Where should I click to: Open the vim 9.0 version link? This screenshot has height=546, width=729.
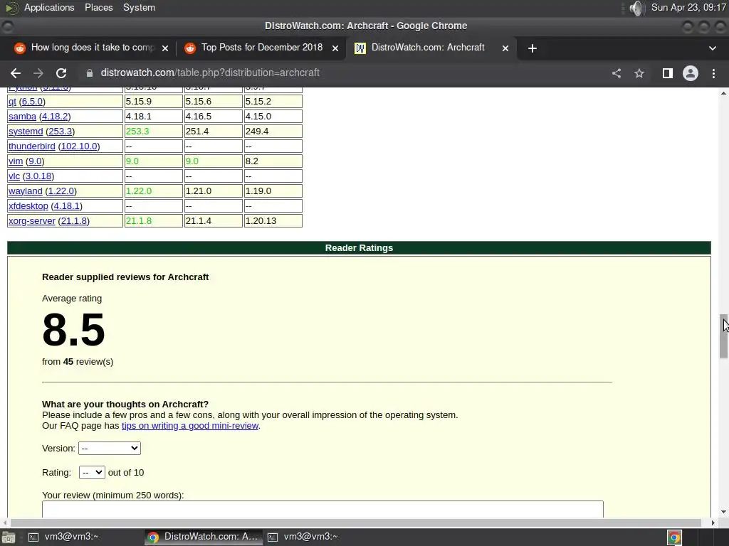(x=35, y=161)
